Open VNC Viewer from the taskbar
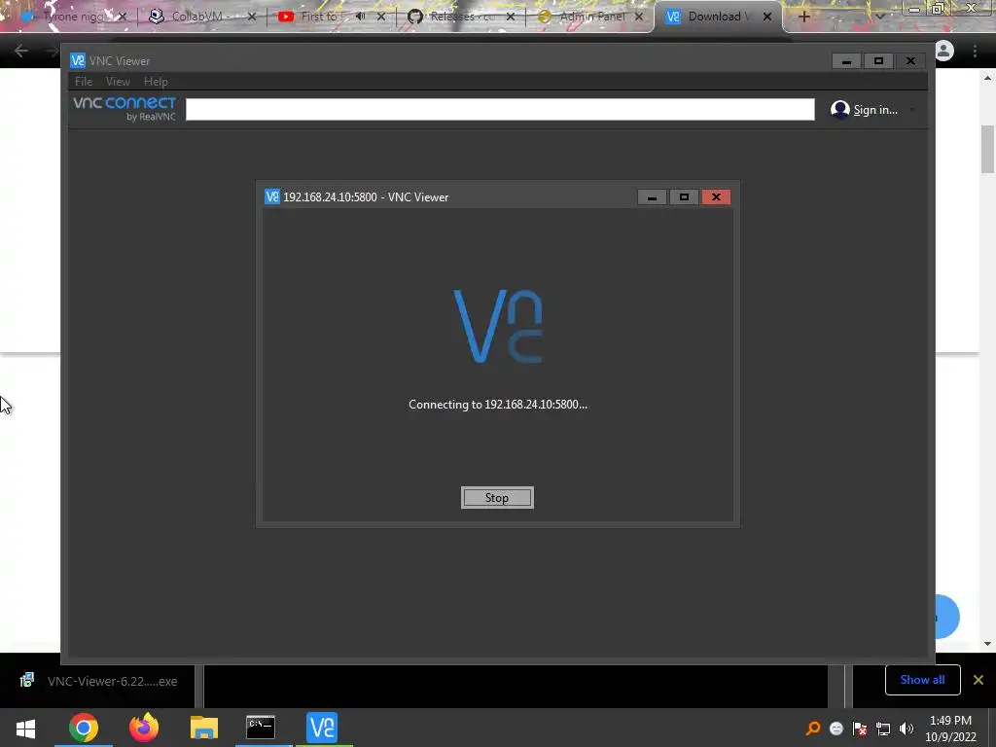Screen dimensions: 996x747 pyautogui.click(x=322, y=728)
